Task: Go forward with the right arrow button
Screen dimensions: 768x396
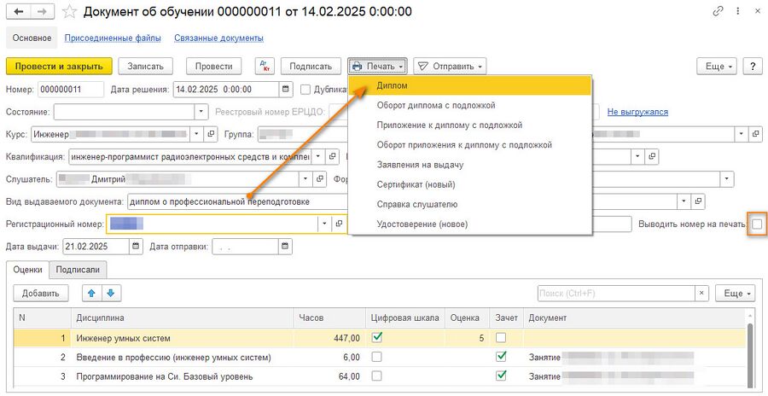Action: pyautogui.click(x=43, y=12)
